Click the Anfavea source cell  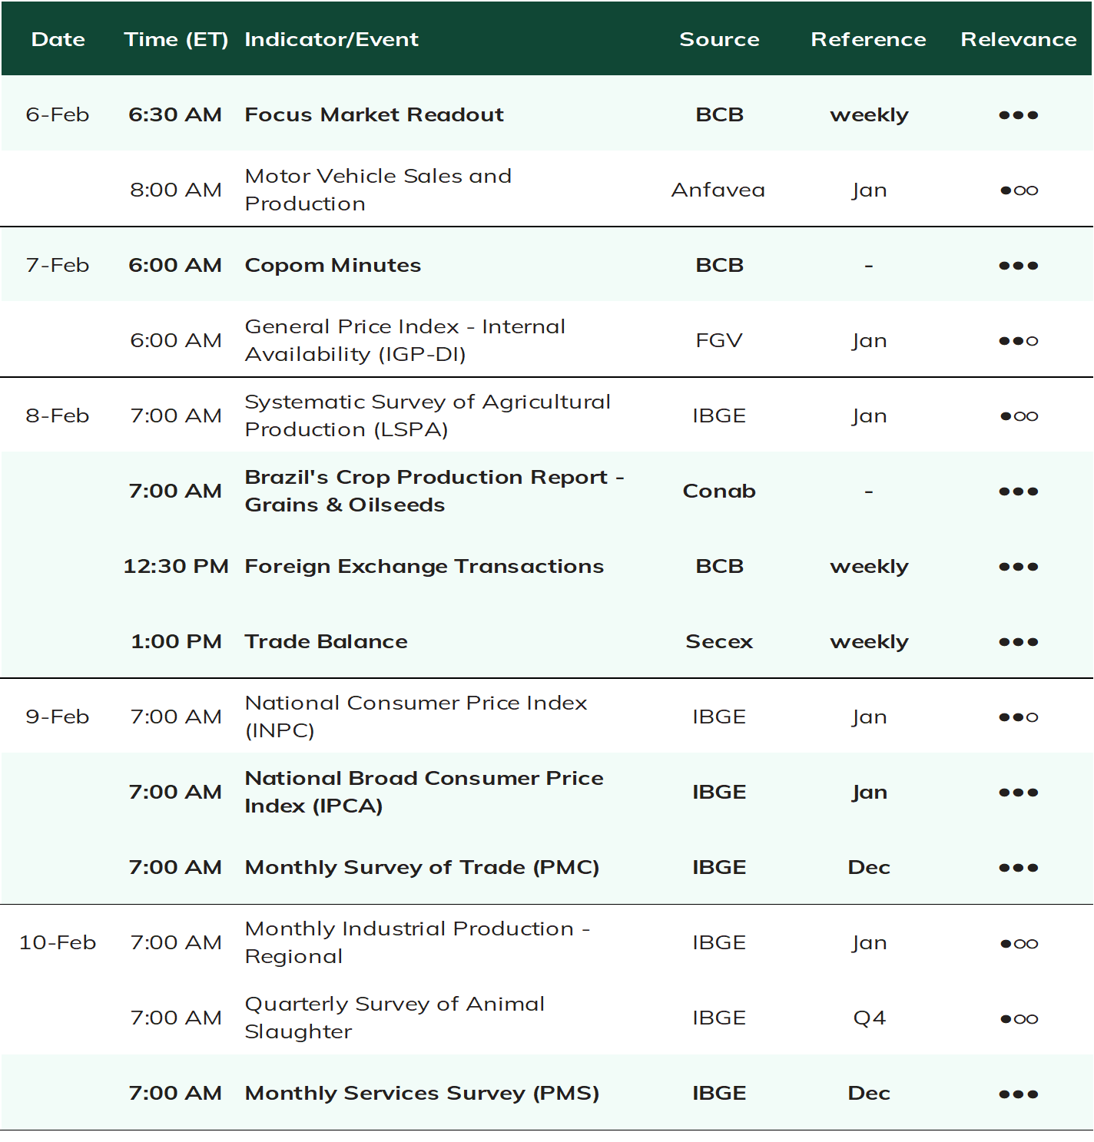(x=718, y=190)
